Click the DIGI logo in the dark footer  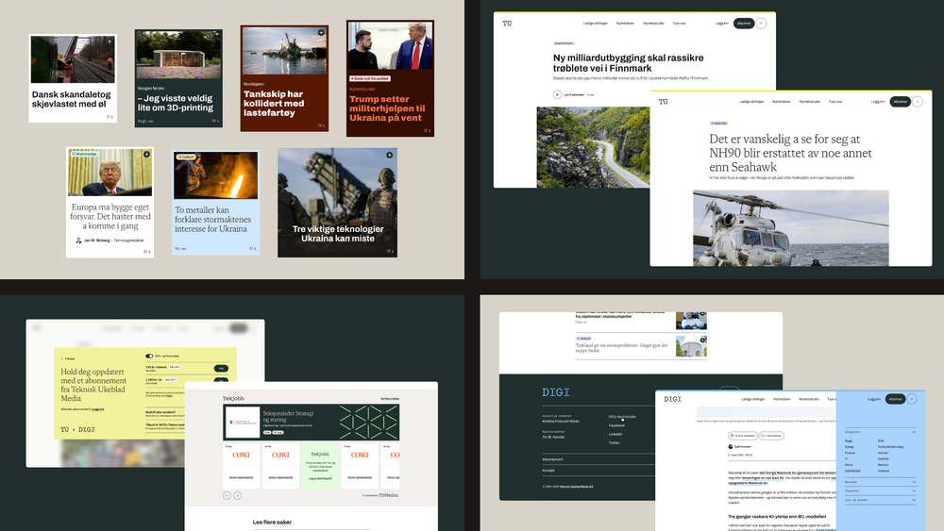(x=555, y=392)
